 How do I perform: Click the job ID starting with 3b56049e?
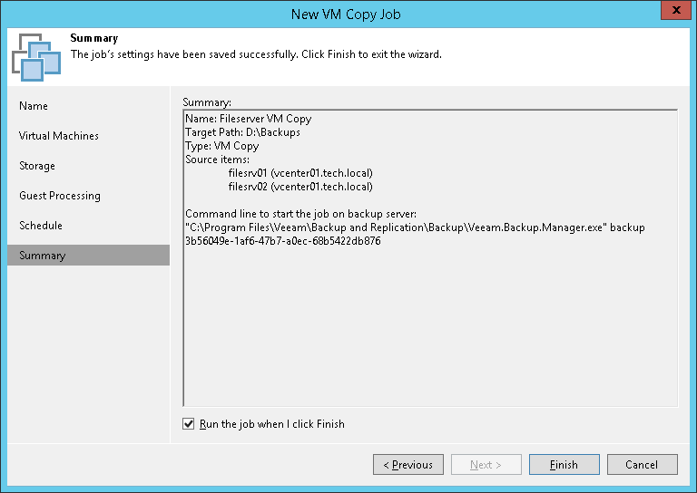coord(282,241)
